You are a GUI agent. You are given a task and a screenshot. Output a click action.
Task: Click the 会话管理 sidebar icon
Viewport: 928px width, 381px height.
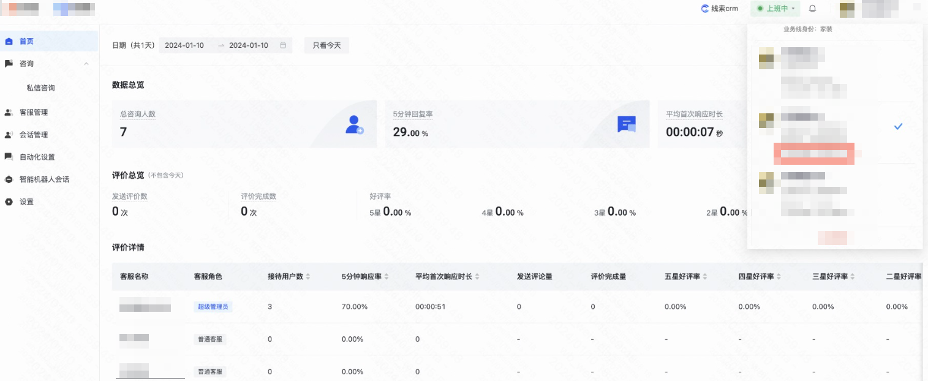coord(9,134)
